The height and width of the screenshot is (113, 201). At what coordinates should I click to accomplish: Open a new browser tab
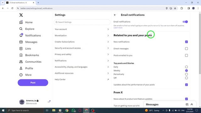pos(38,3)
